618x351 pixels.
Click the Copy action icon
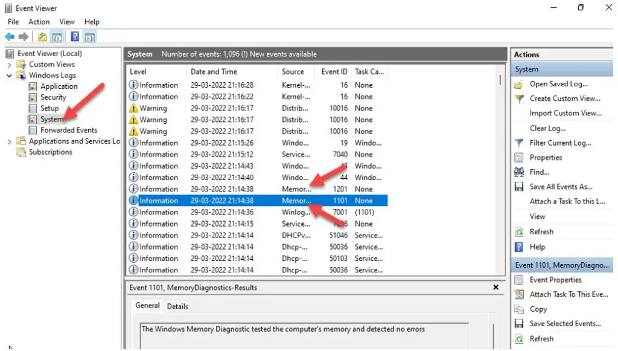(x=519, y=309)
